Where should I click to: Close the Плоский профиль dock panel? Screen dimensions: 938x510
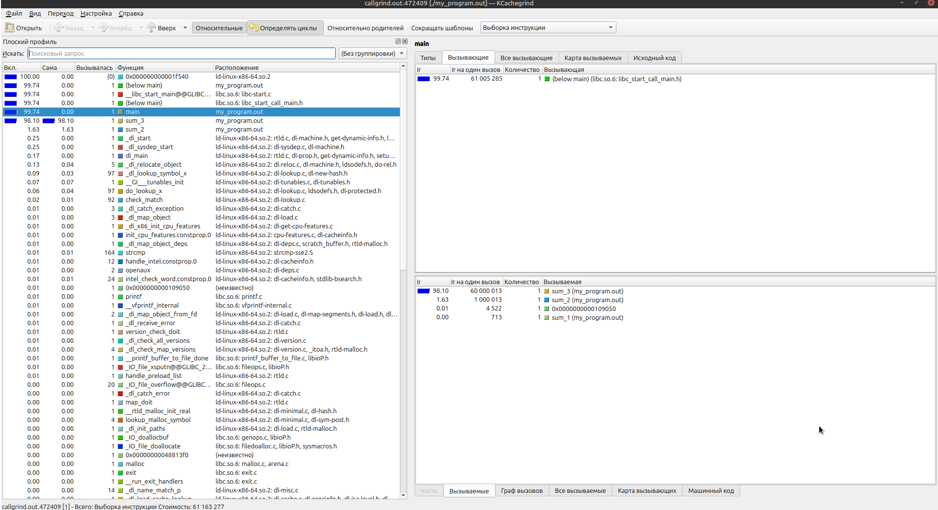tap(405, 42)
